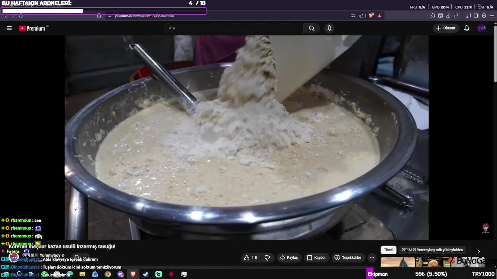This screenshot has height=279, width=497.
Task: Open Brave browser in taskbar
Action: point(133,274)
